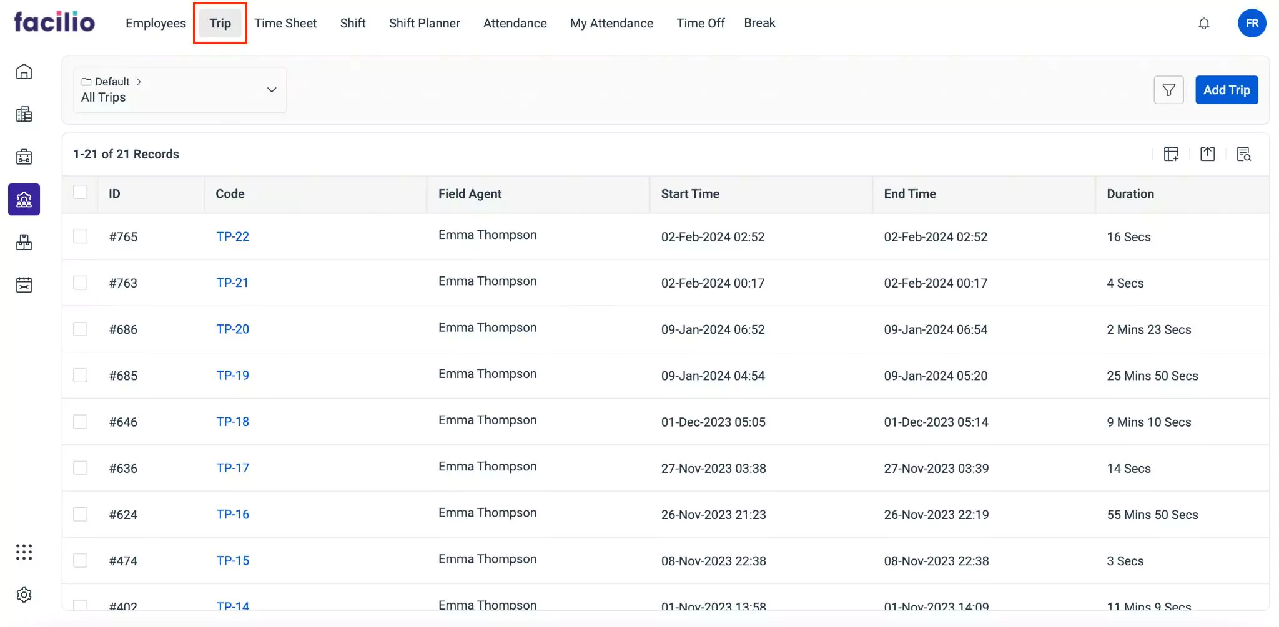Click the Add Trip button
This screenshot has height=627, width=1279.
(1226, 90)
